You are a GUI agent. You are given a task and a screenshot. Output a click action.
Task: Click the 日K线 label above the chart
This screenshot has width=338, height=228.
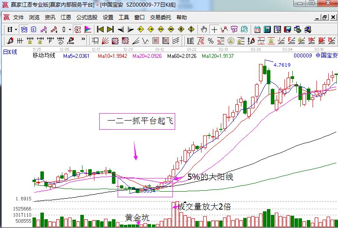pos(10,52)
